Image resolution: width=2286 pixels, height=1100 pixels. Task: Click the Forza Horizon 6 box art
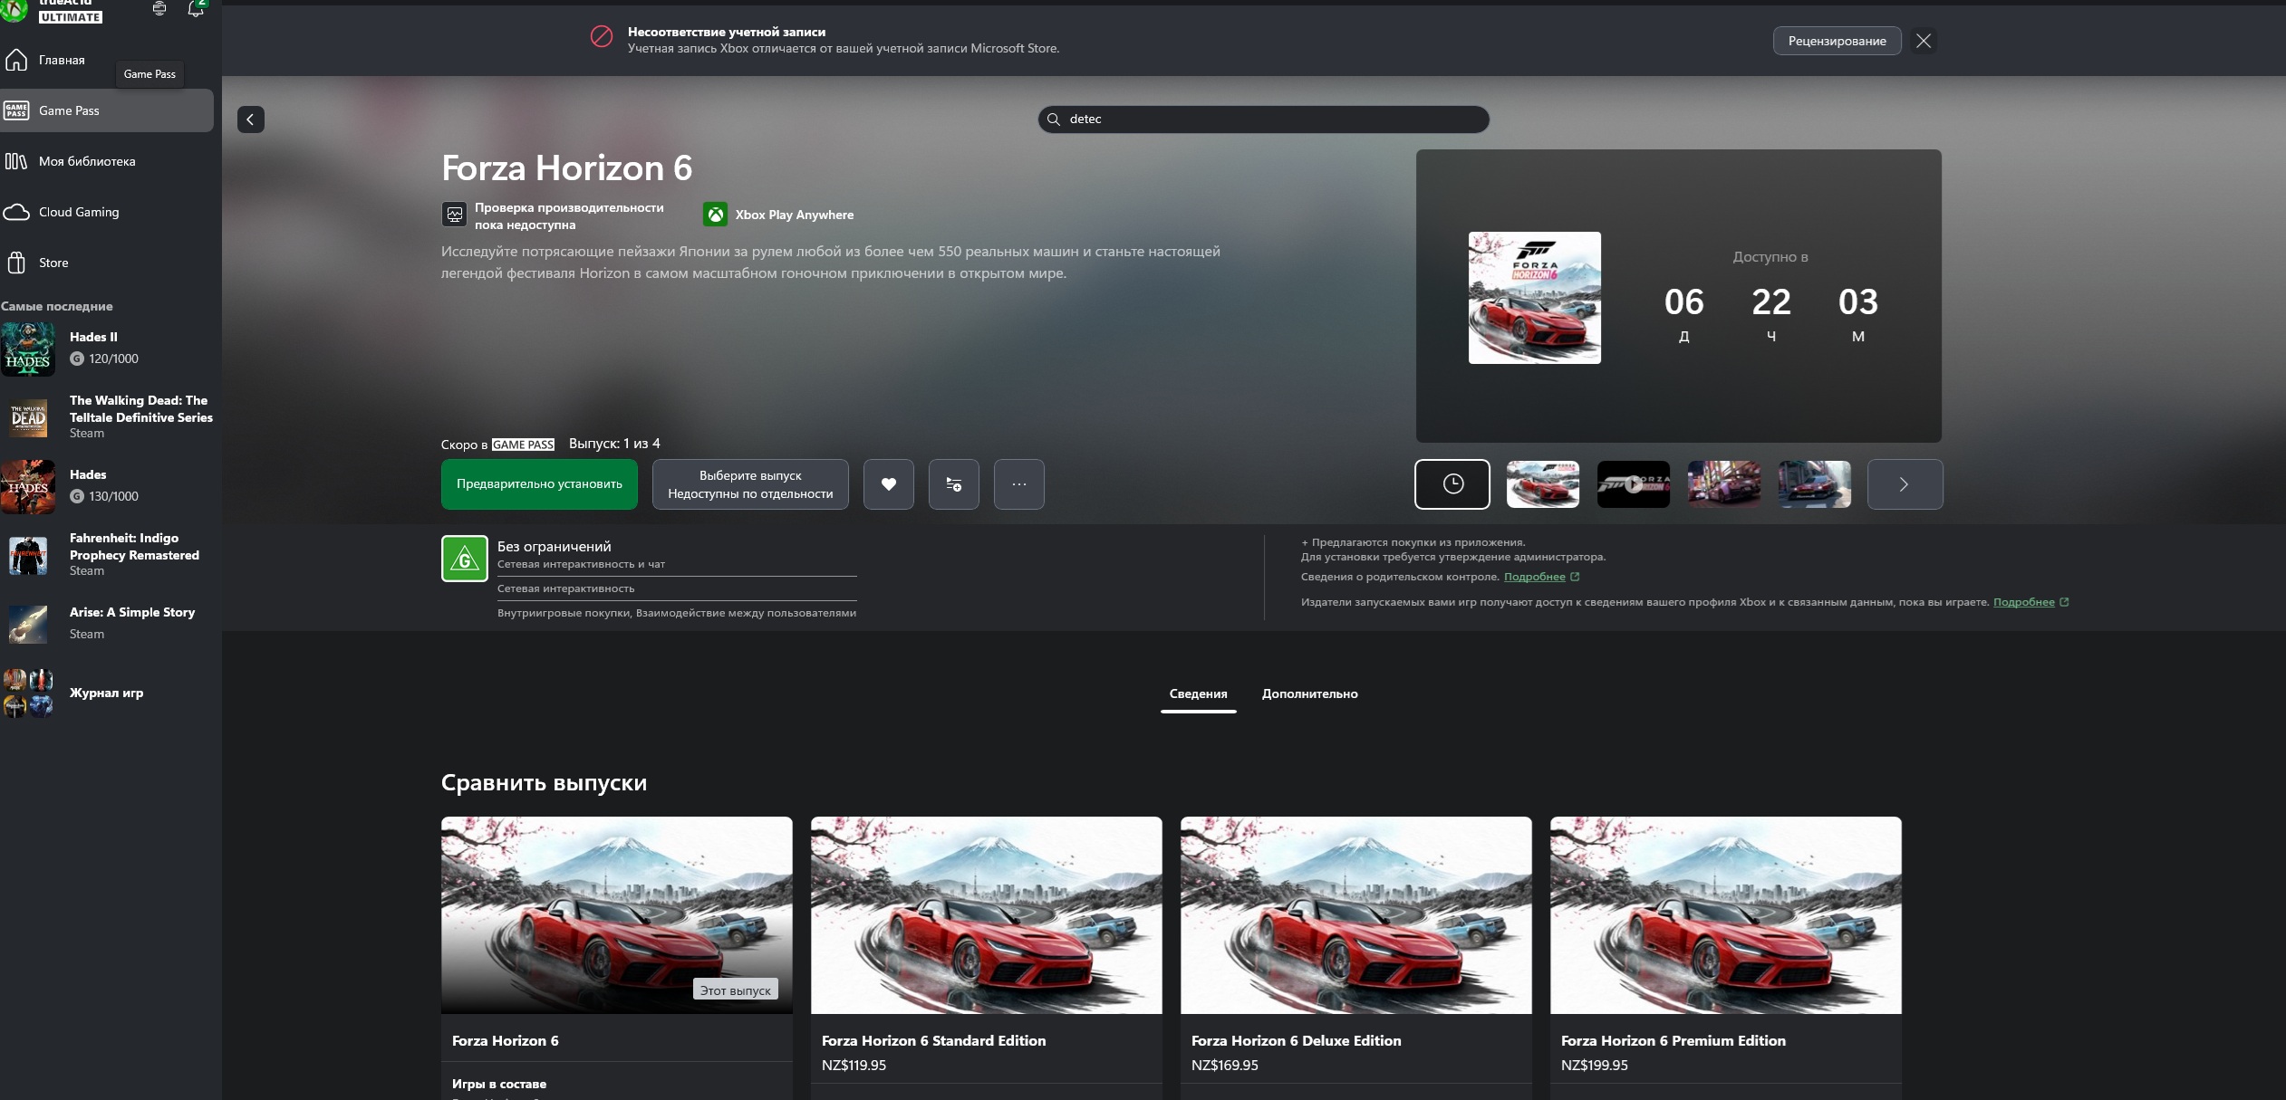[1535, 298]
